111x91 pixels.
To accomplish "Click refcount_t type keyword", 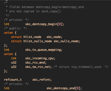I will click(13, 80).
